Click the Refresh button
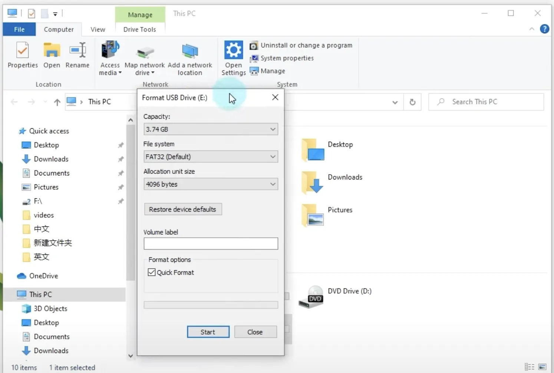Viewport: 554px width, 373px height. coord(412,102)
